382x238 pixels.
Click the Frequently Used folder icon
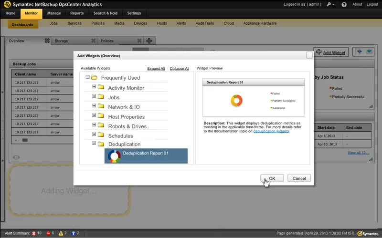94,78
